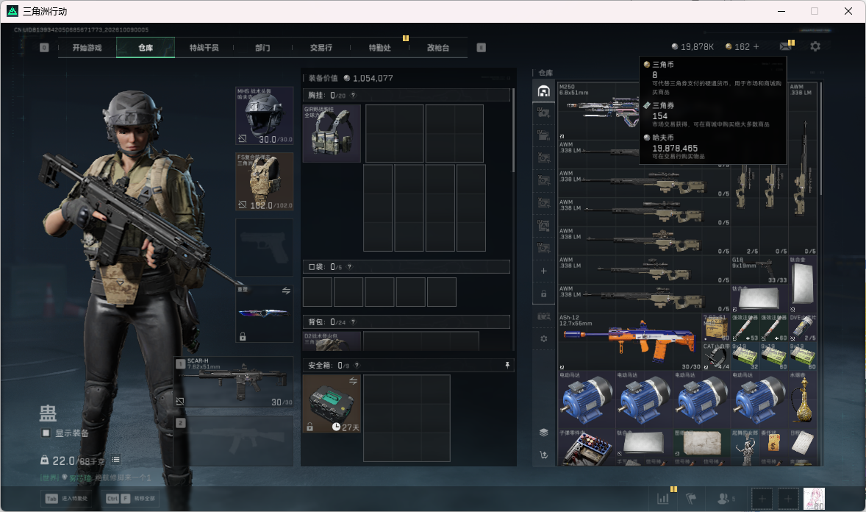Image resolution: width=866 pixels, height=512 pixels.
Task: Expand the weight details list icon
Action: point(115,460)
